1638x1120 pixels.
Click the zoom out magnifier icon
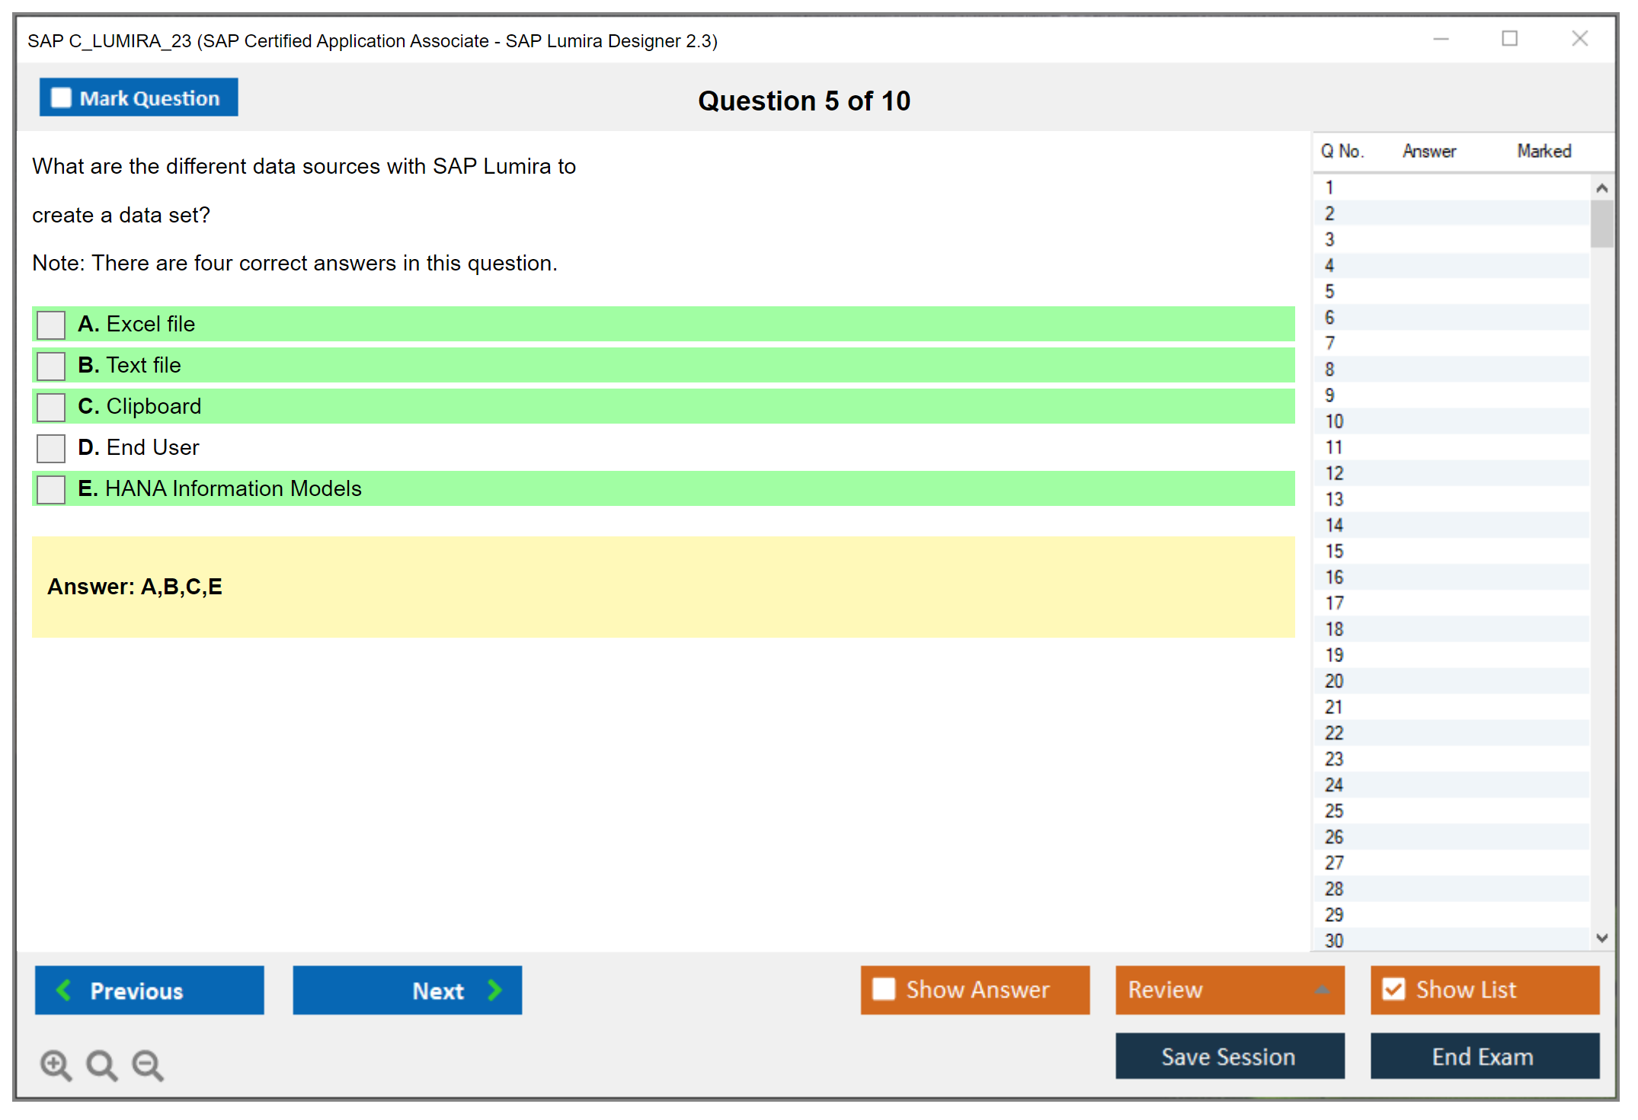(147, 1064)
